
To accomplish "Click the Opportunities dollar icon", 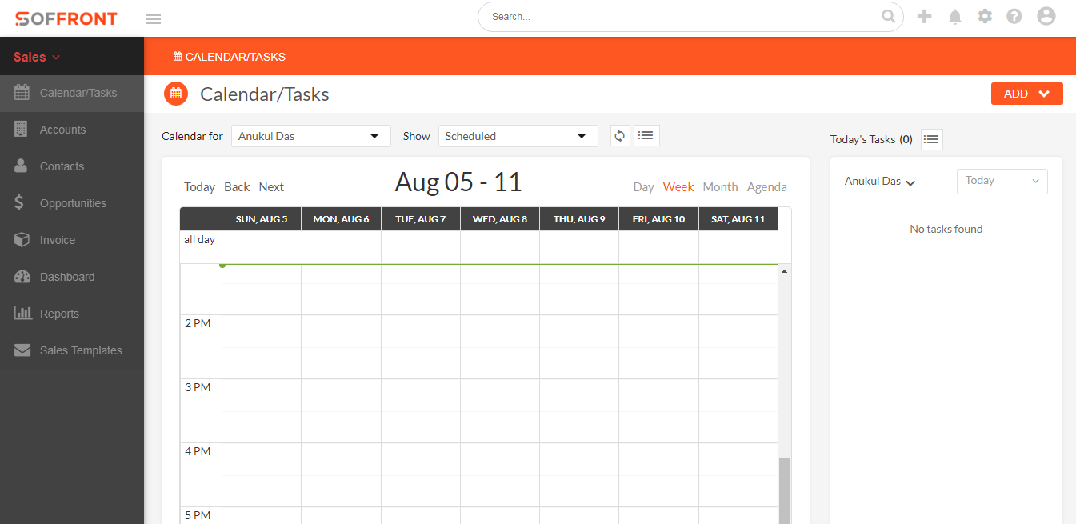I will tap(20, 203).
